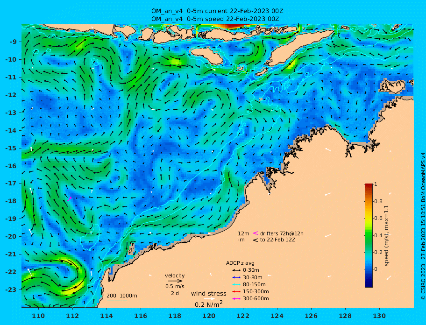The width and height of the screenshot is (426, 325).
Task: Click the '2 d' text under velocity
Action: pos(175,294)
